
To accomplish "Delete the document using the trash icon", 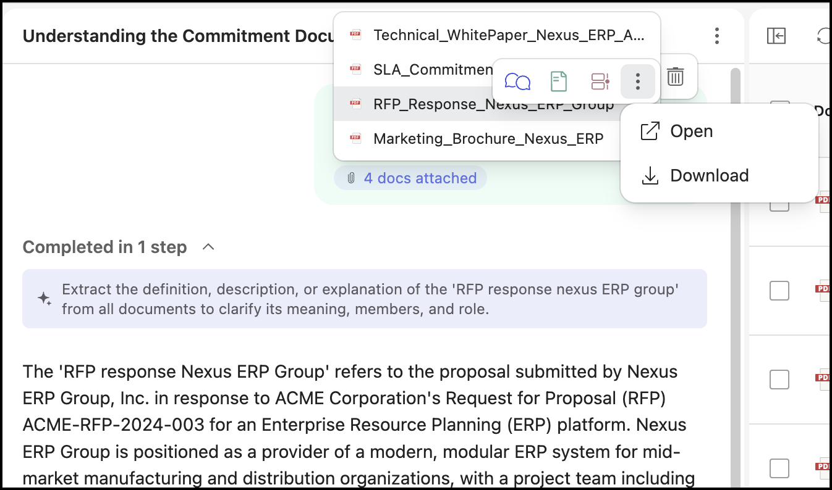I will click(676, 77).
